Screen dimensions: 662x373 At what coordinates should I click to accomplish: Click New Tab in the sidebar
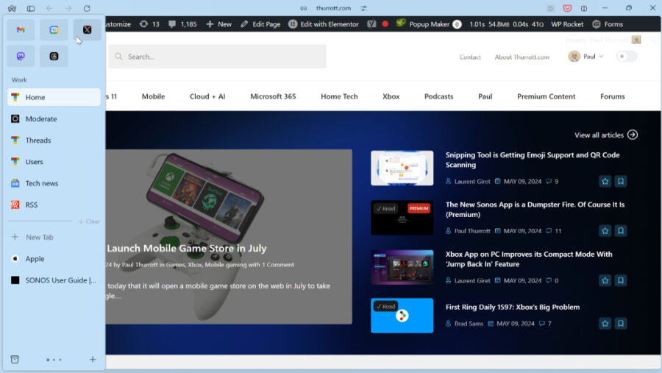pyautogui.click(x=39, y=237)
